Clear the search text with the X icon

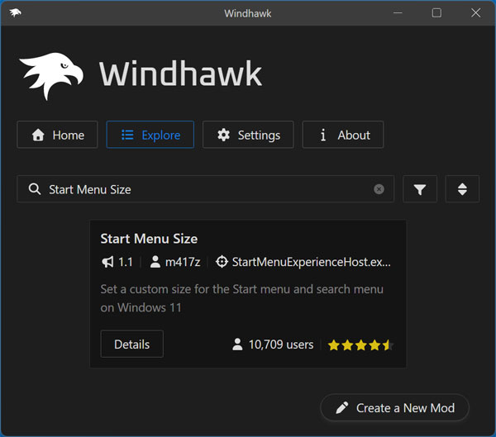[x=379, y=189]
